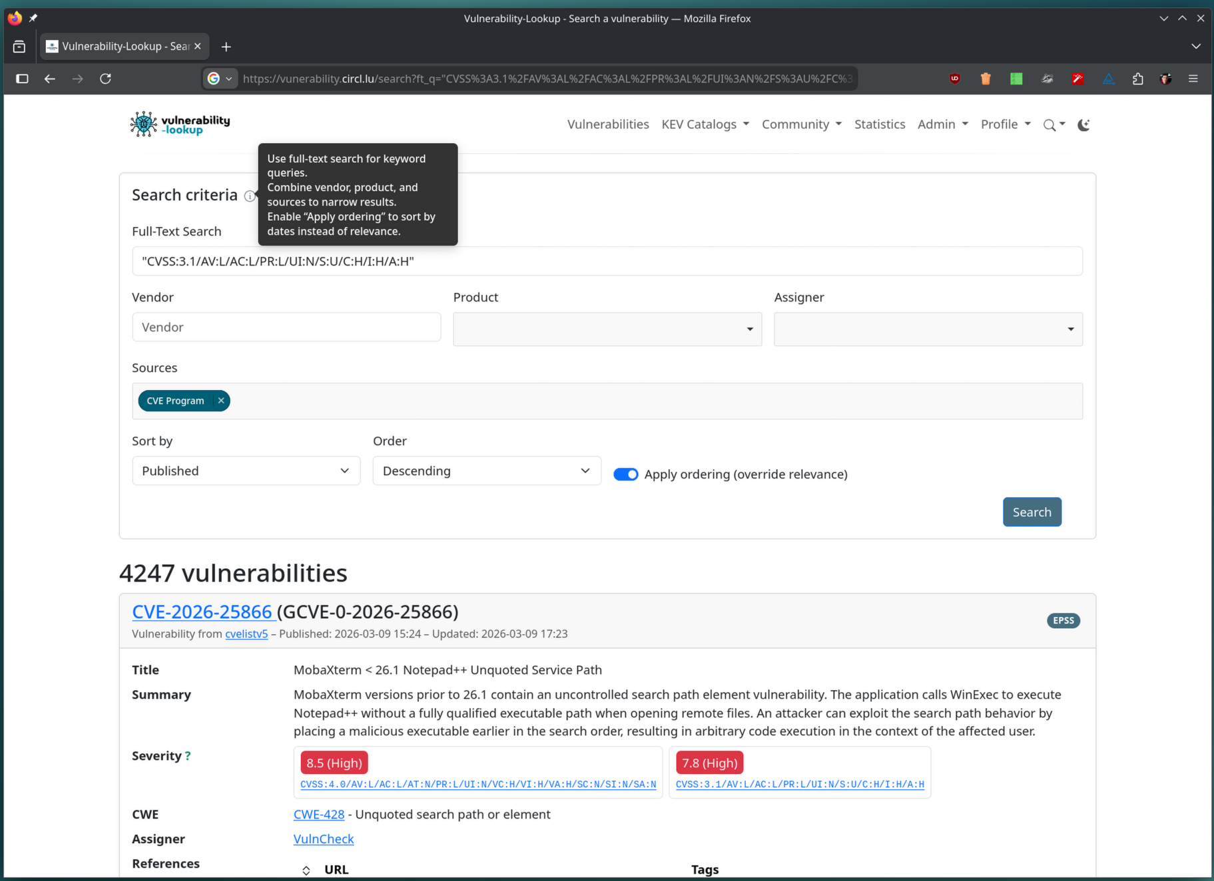This screenshot has width=1214, height=881.
Task: Expand the Order Descending dropdown
Action: [x=486, y=471]
